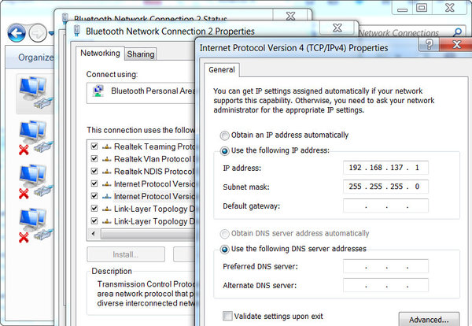The height and width of the screenshot is (326, 472).
Task: Click the Install... button
Action: click(x=126, y=254)
